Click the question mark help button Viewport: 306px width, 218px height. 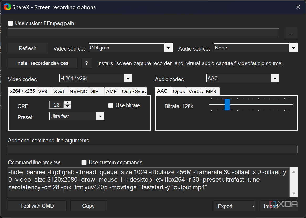click(x=87, y=63)
